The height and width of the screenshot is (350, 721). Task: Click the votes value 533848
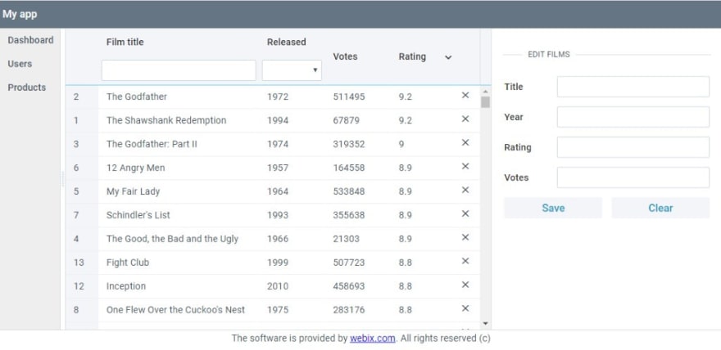349,191
